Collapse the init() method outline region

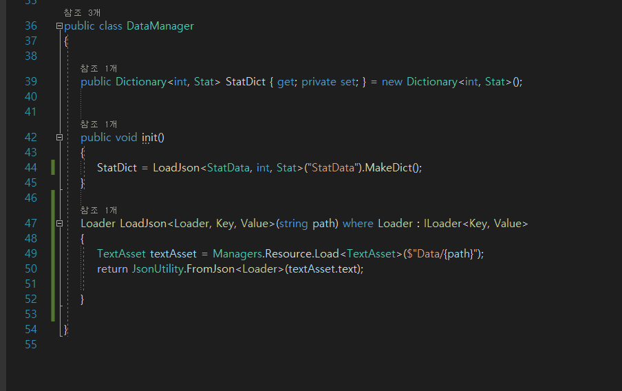click(59, 137)
